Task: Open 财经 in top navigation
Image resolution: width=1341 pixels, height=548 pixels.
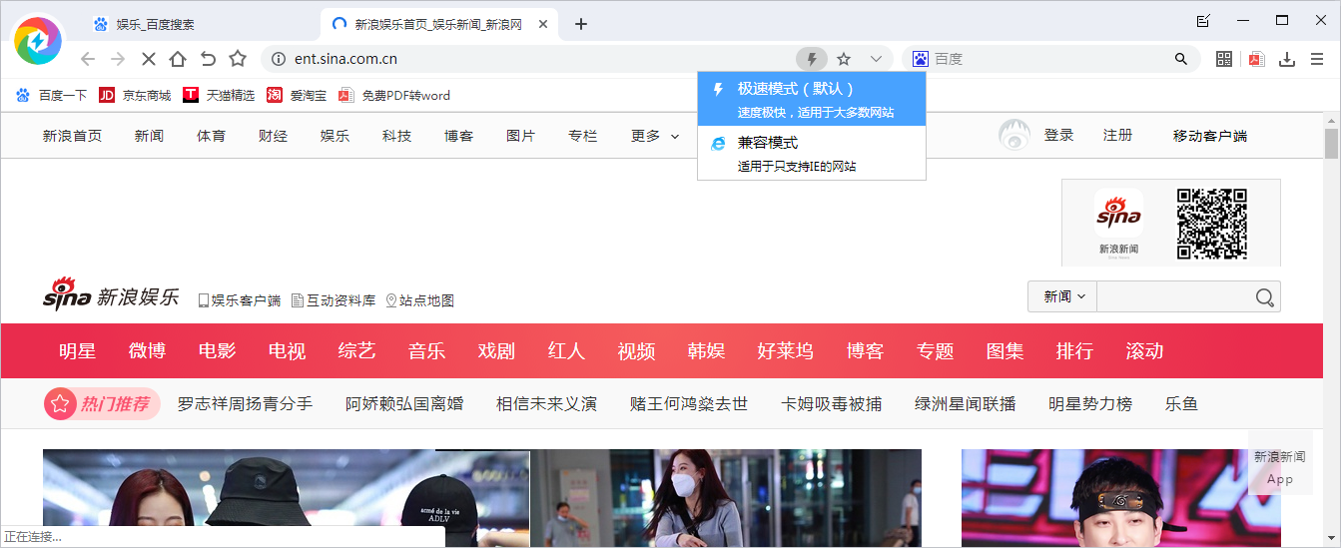Action: (273, 136)
